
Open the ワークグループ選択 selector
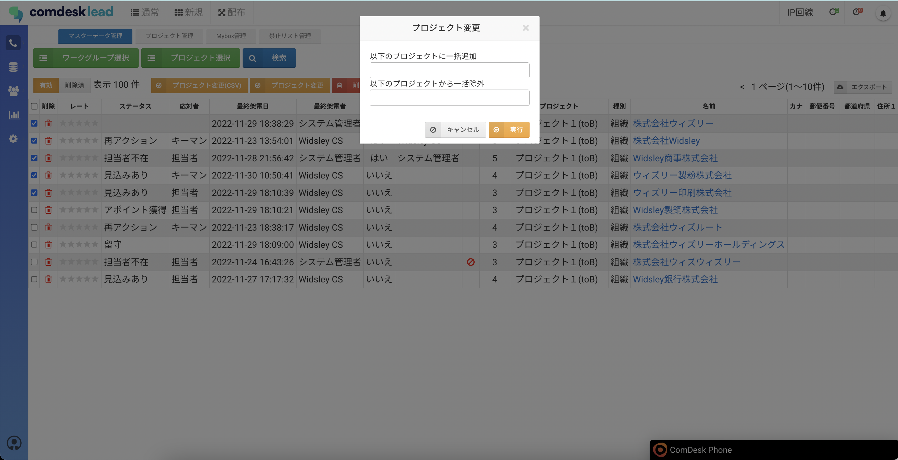tap(86, 58)
